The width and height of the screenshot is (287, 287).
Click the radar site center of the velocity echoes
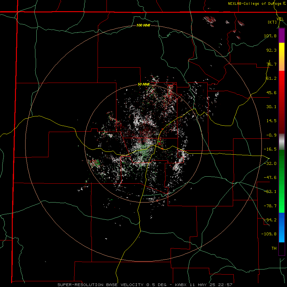tap(143, 143)
